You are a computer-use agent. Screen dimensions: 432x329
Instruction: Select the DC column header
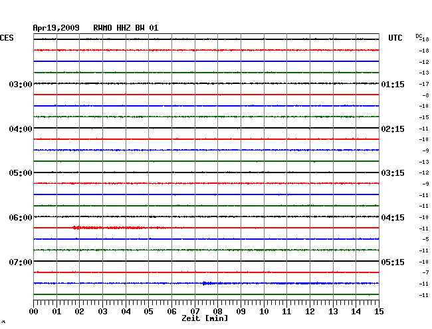[419, 36]
